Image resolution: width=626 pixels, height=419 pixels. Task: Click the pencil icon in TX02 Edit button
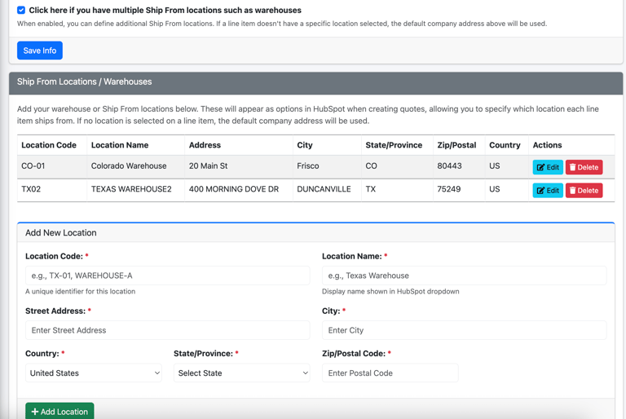pos(540,190)
